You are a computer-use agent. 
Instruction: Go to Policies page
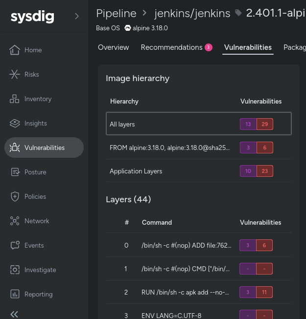click(35, 196)
